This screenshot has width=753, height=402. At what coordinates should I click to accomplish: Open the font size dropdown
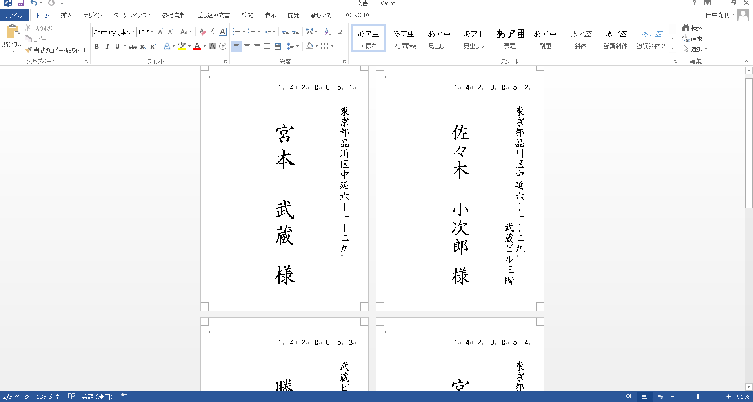pos(152,32)
